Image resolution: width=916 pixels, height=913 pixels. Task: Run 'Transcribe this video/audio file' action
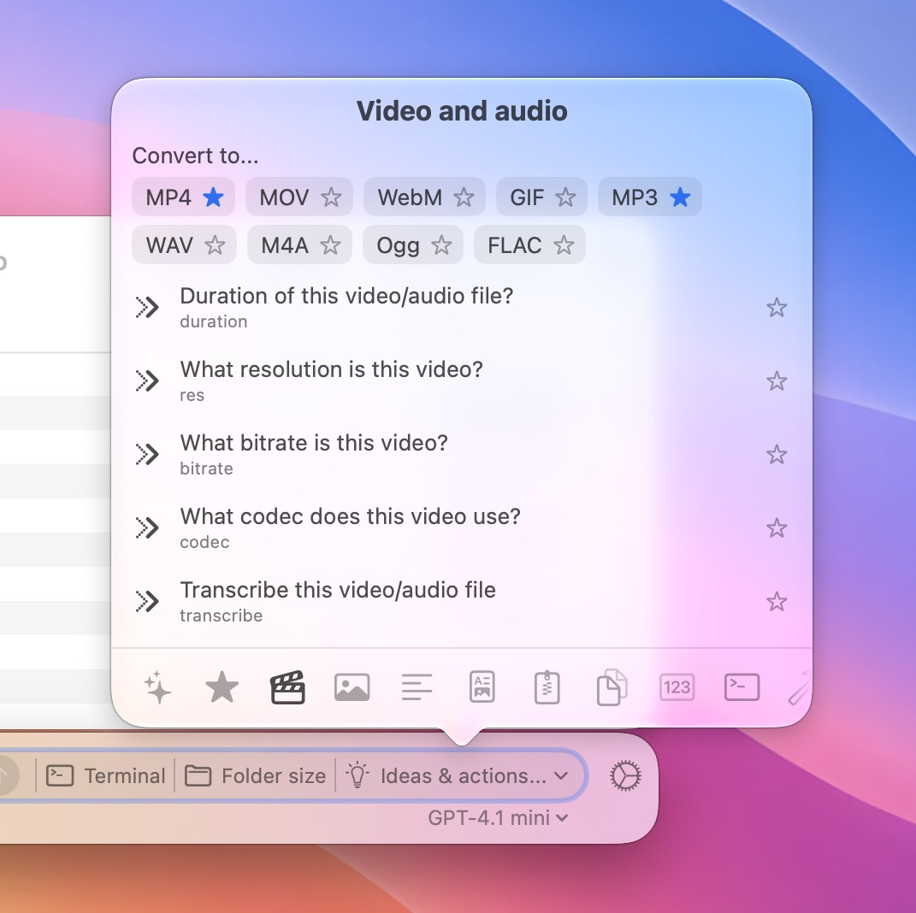(x=461, y=602)
